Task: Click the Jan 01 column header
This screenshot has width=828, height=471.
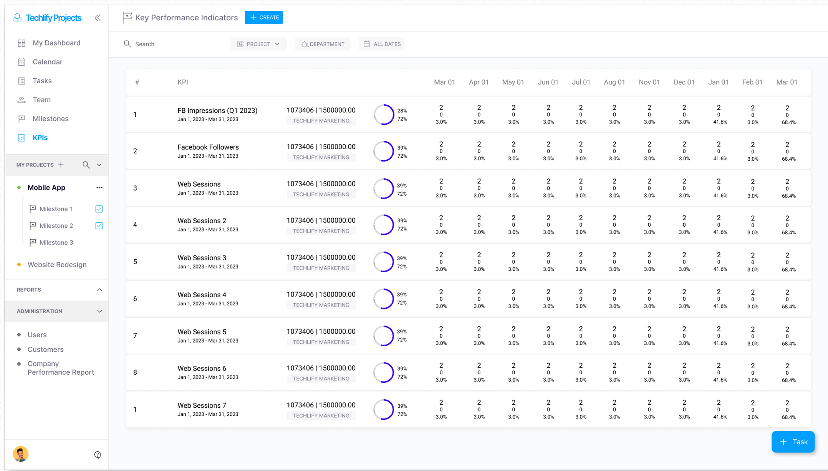Action: [718, 82]
